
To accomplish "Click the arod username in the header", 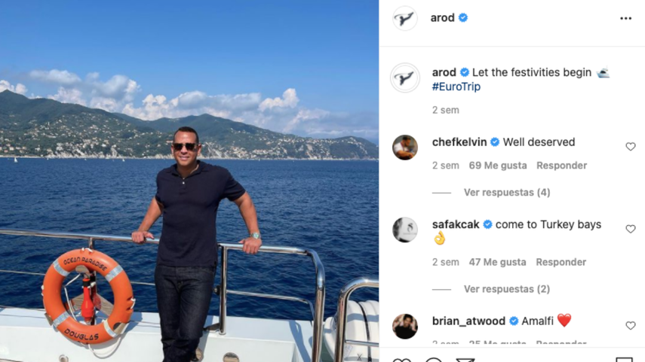I will tap(442, 18).
